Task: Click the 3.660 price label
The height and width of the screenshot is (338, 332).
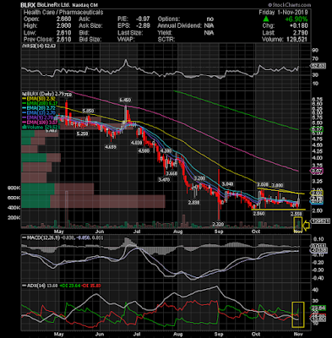Action: 171,173
